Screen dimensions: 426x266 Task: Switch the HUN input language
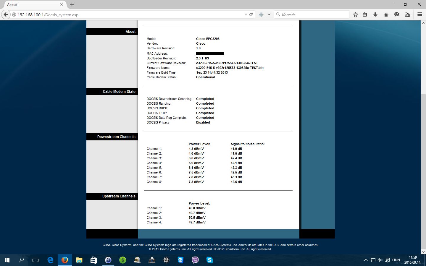396,260
